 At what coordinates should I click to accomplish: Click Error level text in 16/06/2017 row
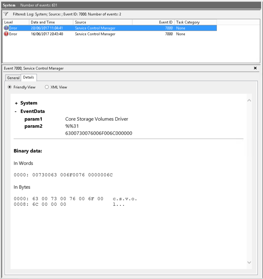tap(13, 34)
